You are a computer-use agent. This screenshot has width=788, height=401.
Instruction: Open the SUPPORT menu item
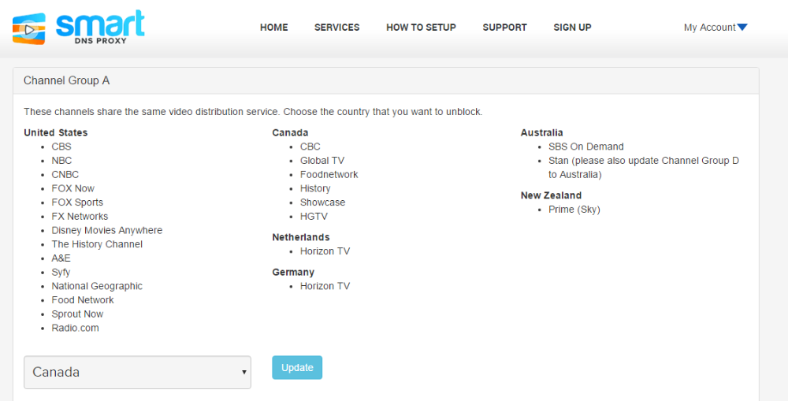pyautogui.click(x=504, y=28)
